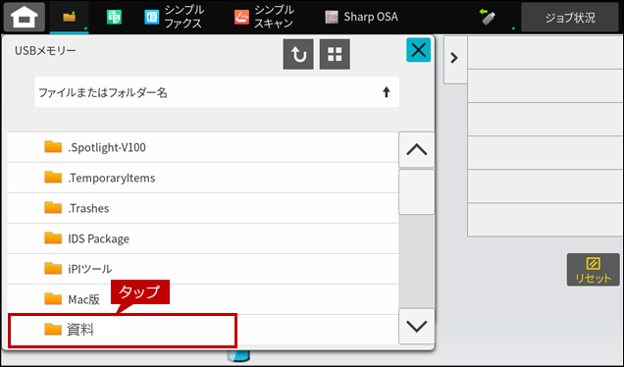Open the yellow folder mode icon

(x=70, y=17)
